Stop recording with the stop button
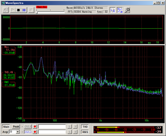The width and height of the screenshot is (166, 136). tap(18, 10)
